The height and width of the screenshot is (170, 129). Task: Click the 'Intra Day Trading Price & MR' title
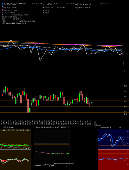pos(47,127)
